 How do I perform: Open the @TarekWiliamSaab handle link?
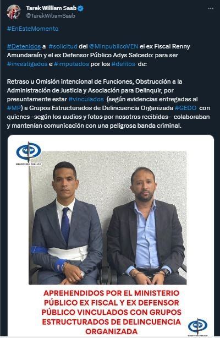coord(51,15)
